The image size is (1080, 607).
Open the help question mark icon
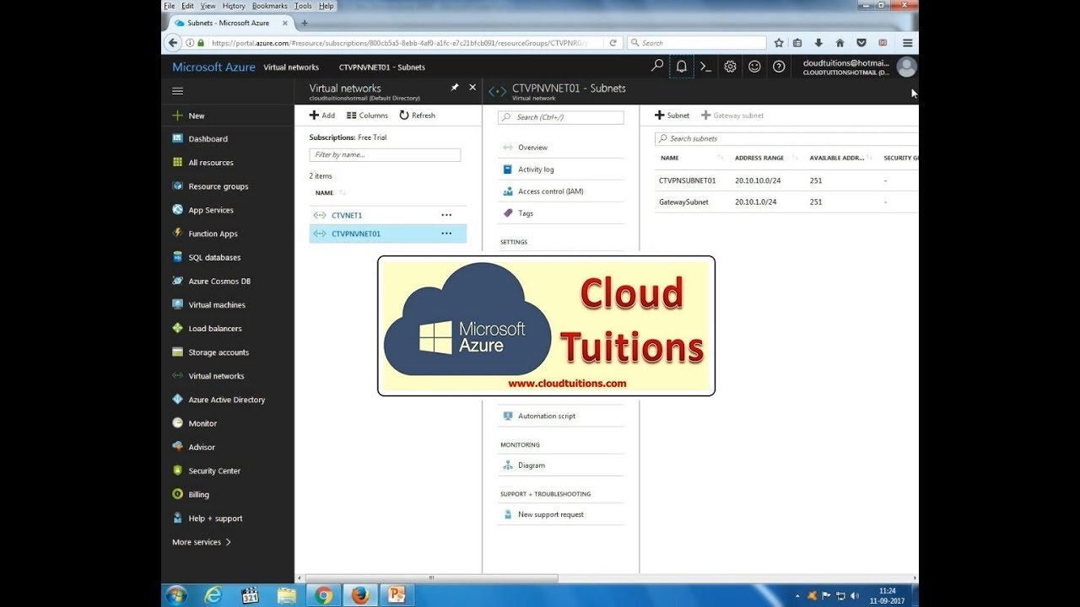pyautogui.click(x=779, y=67)
